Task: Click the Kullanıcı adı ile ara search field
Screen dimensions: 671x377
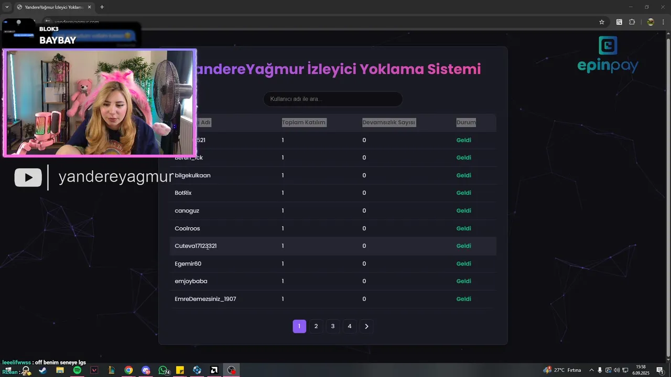Action: click(x=333, y=99)
